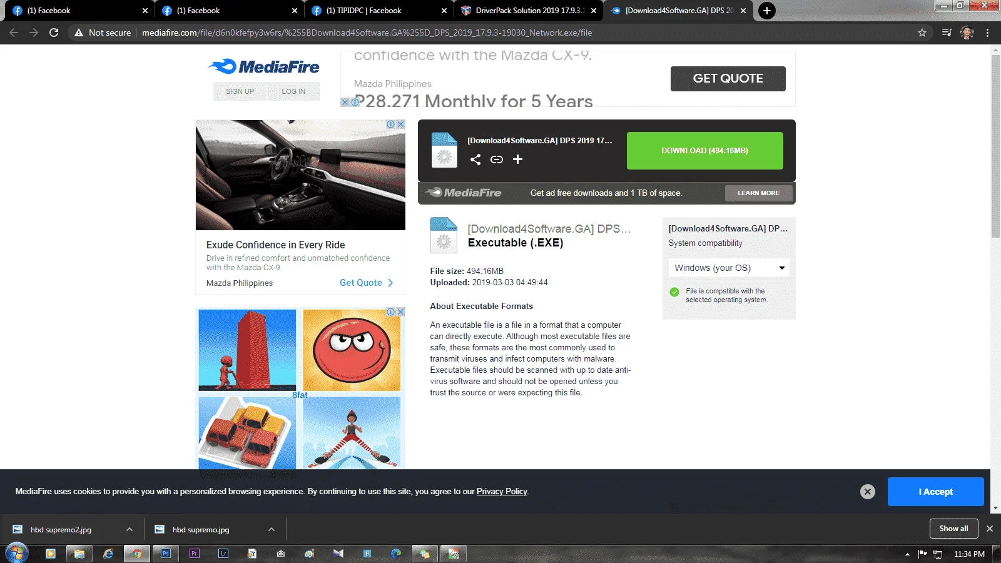
Task: Open the Action Center flag icon
Action: tap(922, 554)
